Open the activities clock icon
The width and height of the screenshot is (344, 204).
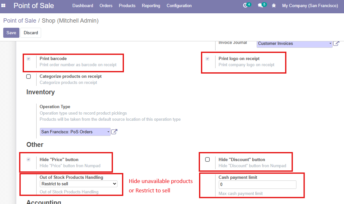click(245, 5)
